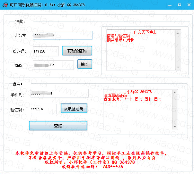The width and height of the screenshot is (194, 174).
Task: Click the 抽奖: group label
Action: click(x=20, y=21)
